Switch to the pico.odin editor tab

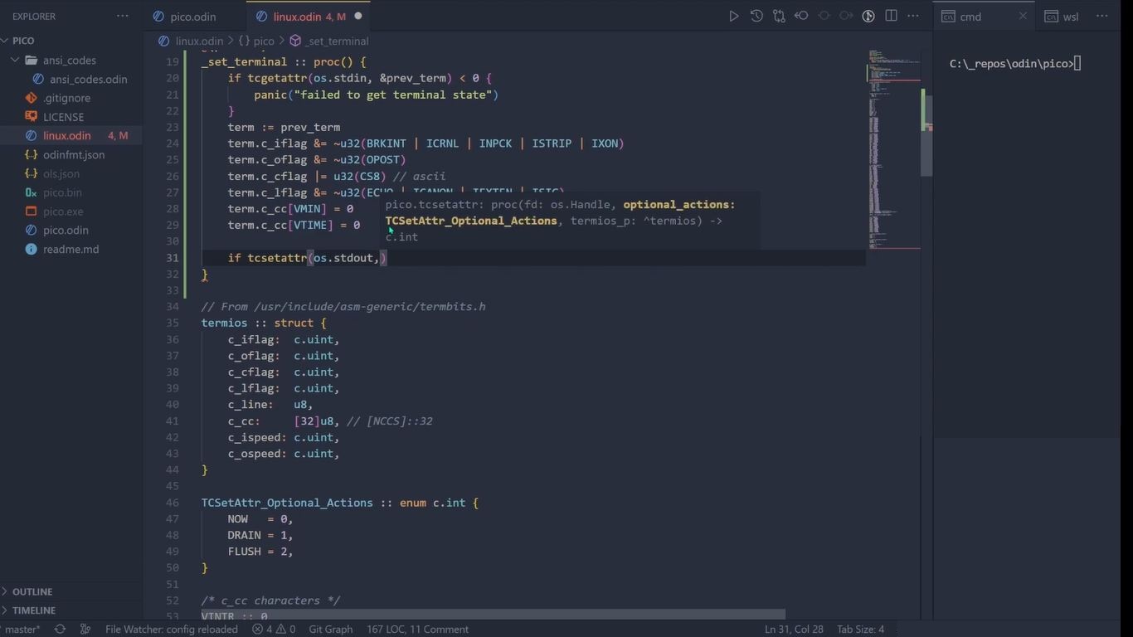[x=192, y=17]
